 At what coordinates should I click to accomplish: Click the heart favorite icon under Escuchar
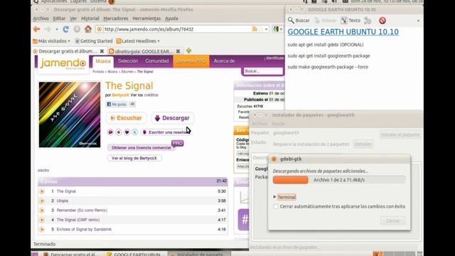pos(127,132)
